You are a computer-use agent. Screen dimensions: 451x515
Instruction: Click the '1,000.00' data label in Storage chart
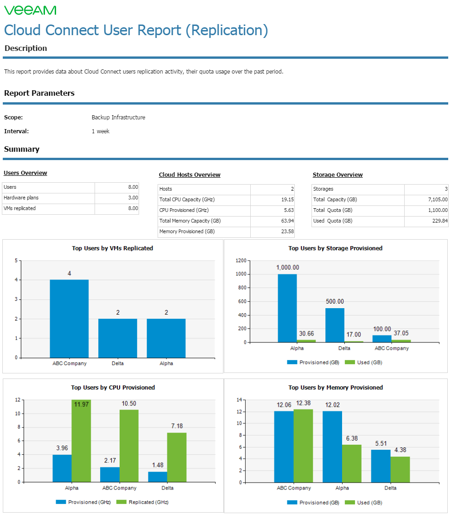tap(287, 268)
